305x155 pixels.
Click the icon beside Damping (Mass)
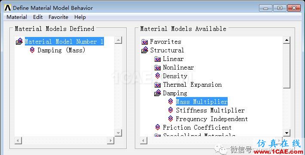(32, 50)
